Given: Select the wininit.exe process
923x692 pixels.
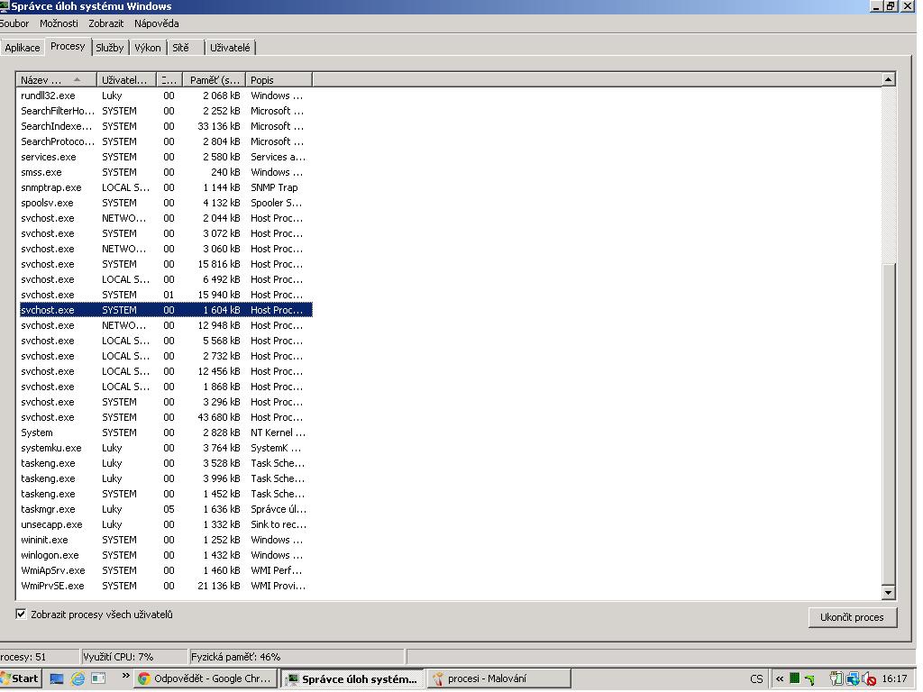Looking at the screenshot, I should tap(166, 540).
